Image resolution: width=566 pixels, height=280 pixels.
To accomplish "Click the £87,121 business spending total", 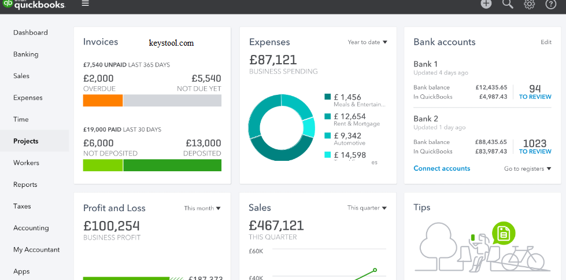I will (273, 60).
